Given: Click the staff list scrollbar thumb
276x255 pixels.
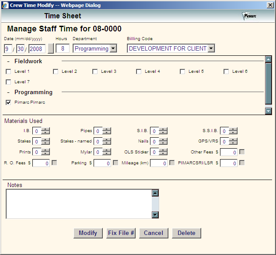Looking at the screenshot, I should pos(269,84).
